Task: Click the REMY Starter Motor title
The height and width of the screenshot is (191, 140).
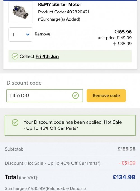Action: click(x=59, y=4)
